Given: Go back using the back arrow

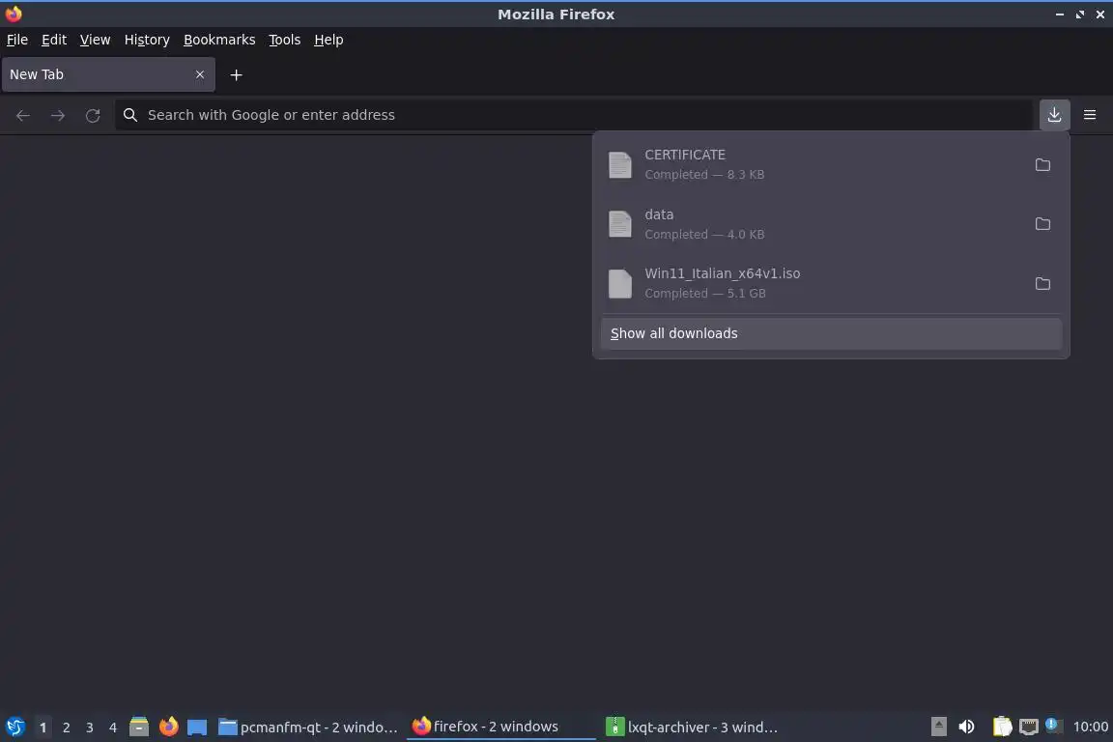Looking at the screenshot, I should click(x=23, y=115).
